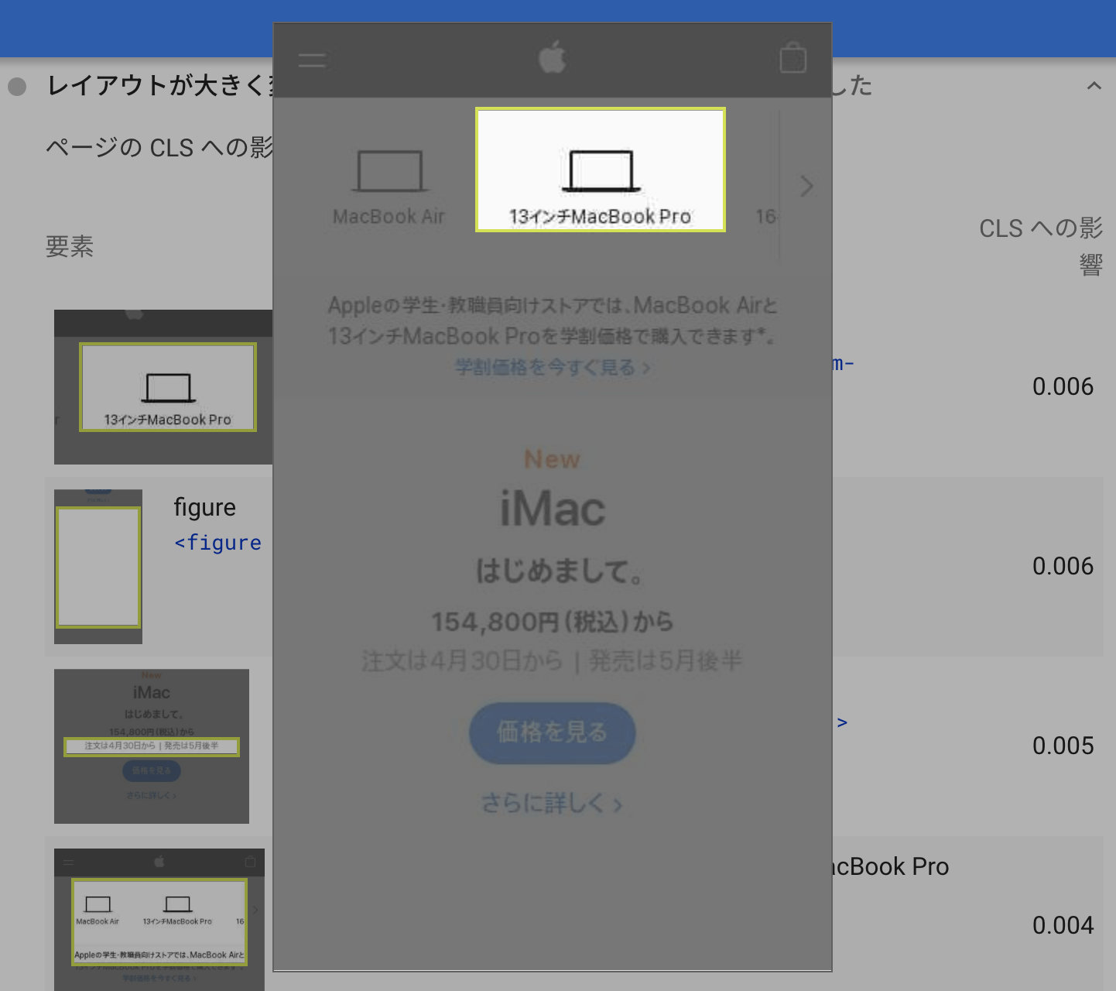Select highlighted 13インチMacBook Pro item
The image size is (1116, 991).
tap(601, 170)
